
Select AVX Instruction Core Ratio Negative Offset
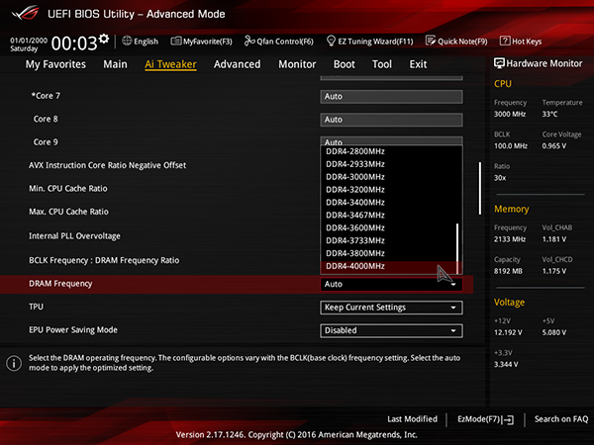[108, 165]
